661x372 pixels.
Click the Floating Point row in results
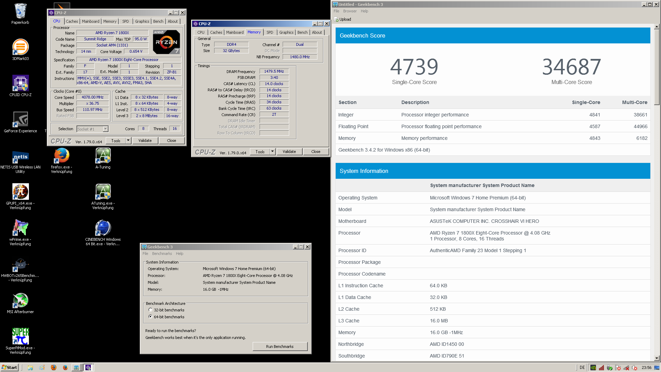click(x=493, y=126)
